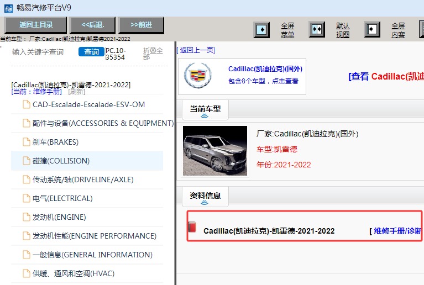Click the 畅易汽修平台V9 app icon
This screenshot has width=424, height=285.
(9, 8)
